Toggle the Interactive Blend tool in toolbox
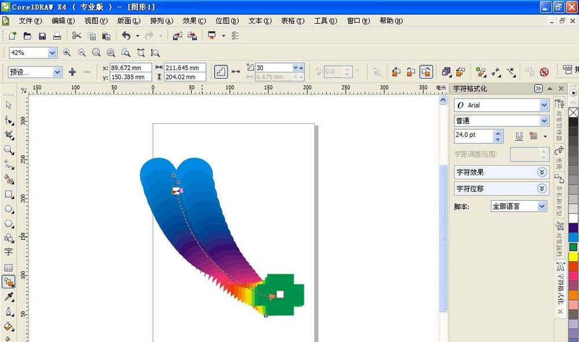579x342 pixels. pos(9,282)
